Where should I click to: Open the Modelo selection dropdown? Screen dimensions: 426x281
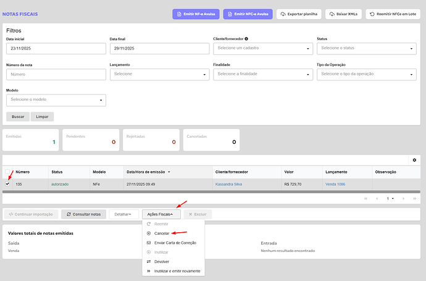pyautogui.click(x=56, y=100)
